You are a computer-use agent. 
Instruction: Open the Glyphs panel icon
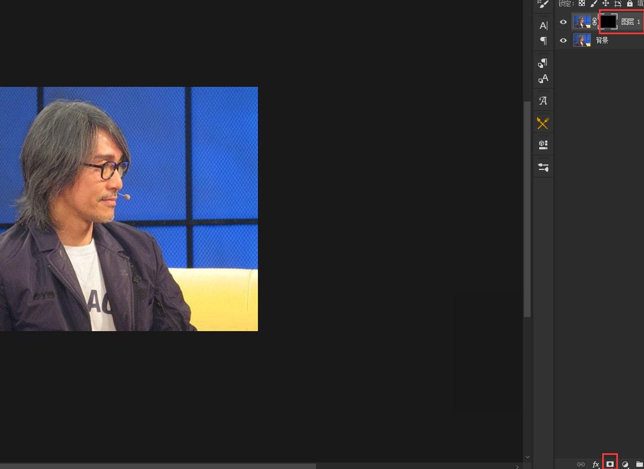tap(543, 100)
